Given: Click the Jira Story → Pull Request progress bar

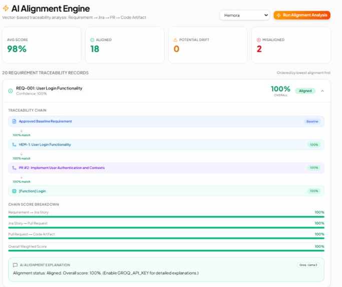Looking at the screenshot, I should (x=166, y=227).
